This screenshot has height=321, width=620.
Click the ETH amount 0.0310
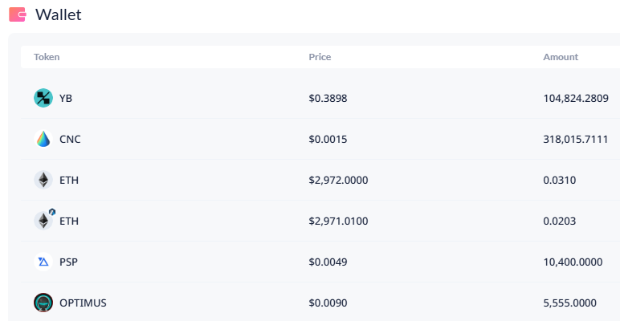point(560,180)
